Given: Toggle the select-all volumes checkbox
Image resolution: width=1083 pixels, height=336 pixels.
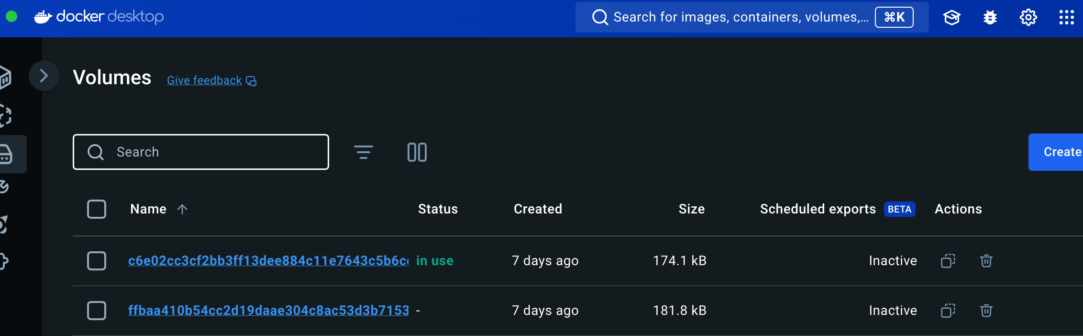Looking at the screenshot, I should 97,209.
